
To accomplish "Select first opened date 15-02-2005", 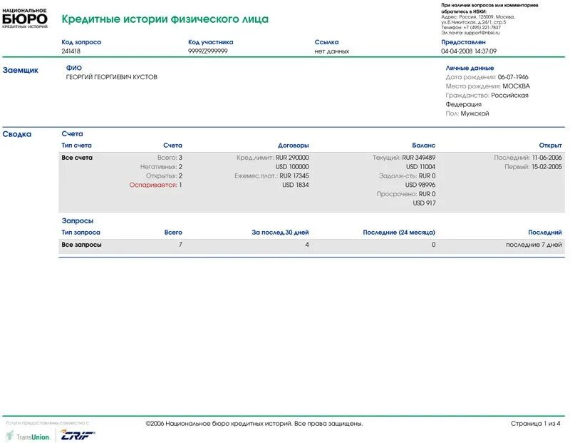I will click(546, 167).
